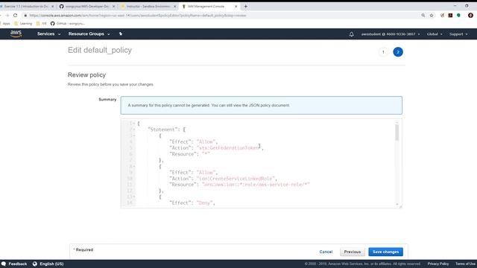The height and width of the screenshot is (268, 477).
Task: Focus the browser address bar URL
Action: point(138,15)
